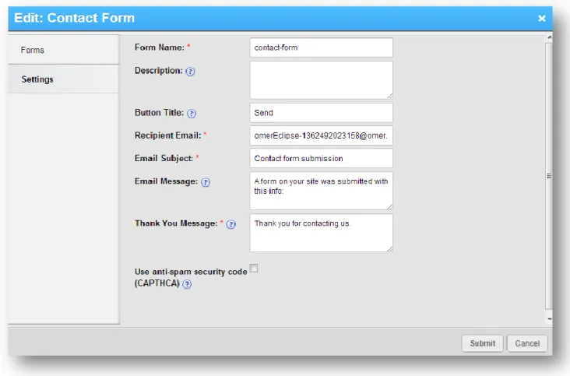
Task: Click the Button Title field containing Send
Action: [x=322, y=113]
